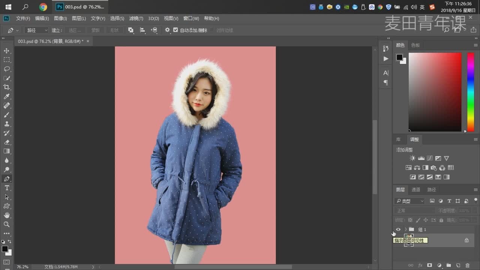Select the Path Selection tool
Viewport: 480px width, 270px height.
click(x=7, y=197)
